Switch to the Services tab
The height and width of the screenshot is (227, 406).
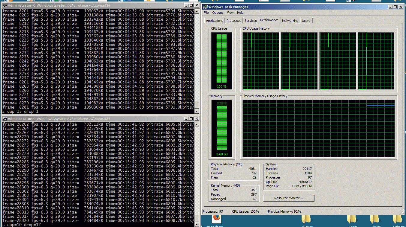tap(251, 21)
